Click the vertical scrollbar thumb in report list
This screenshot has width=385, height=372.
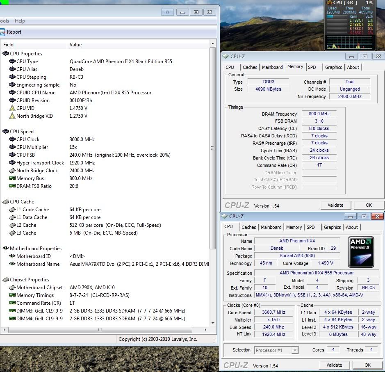click(213, 148)
